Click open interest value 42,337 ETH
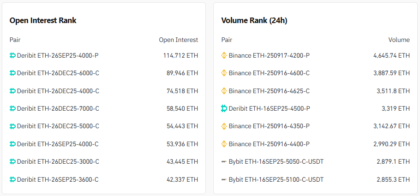This screenshot has height=196, width=420. click(x=182, y=179)
